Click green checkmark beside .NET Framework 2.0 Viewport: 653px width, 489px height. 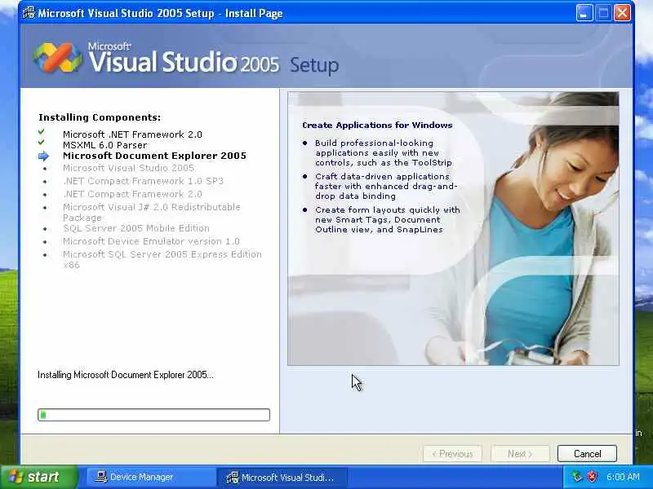click(42, 132)
